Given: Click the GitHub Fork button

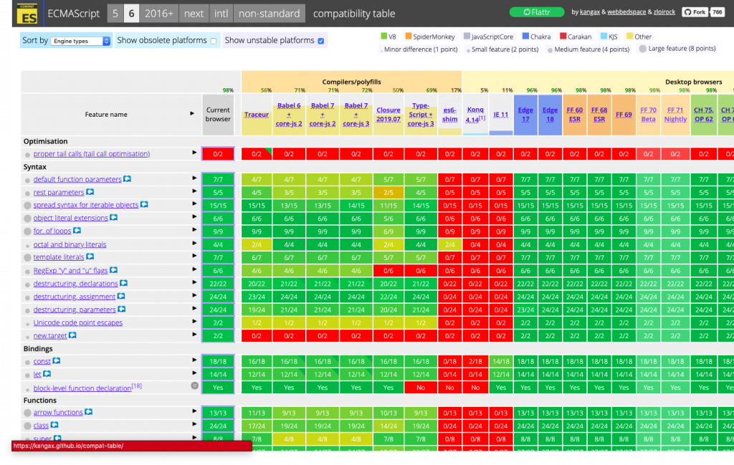Looking at the screenshot, I should pyautogui.click(x=695, y=12).
